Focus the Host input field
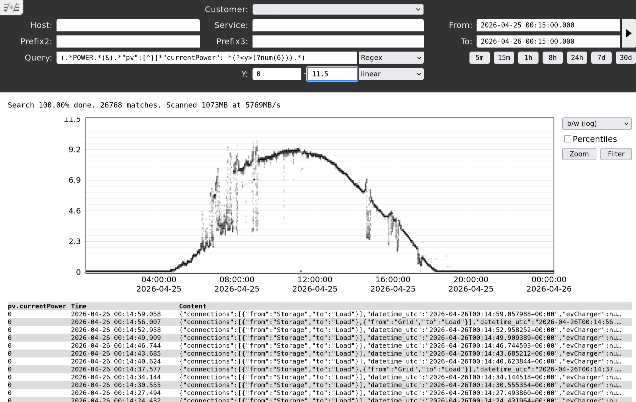Screen dimensions: 636x402 click(128, 25)
